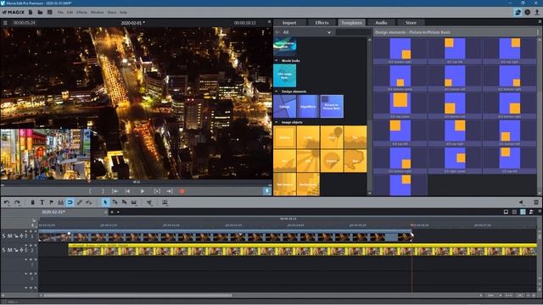Close the 2020-02-01 timeline tab
This screenshot has height=305, width=543.
point(105,212)
